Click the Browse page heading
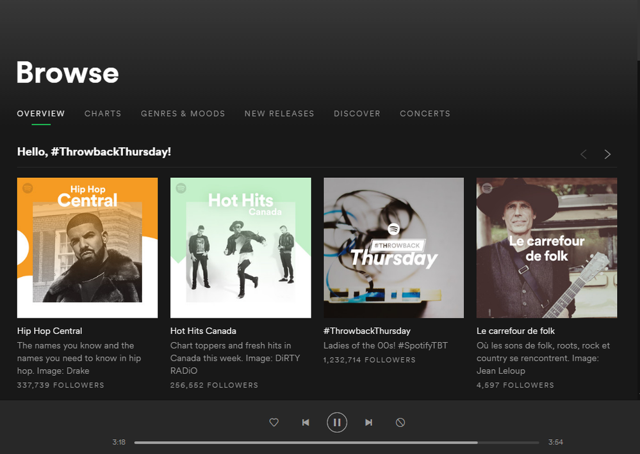This screenshot has height=454, width=640. [x=68, y=72]
